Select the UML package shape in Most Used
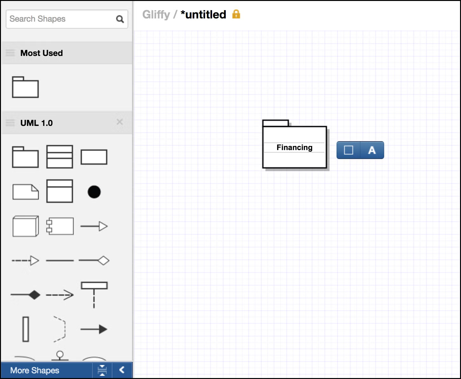Viewport: 461px width, 379px height. [x=25, y=87]
